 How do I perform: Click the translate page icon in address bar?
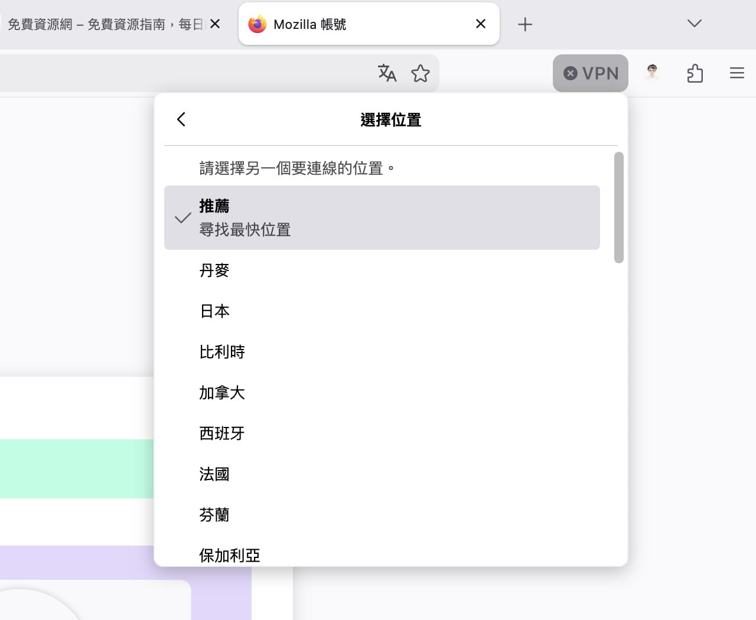click(x=387, y=73)
